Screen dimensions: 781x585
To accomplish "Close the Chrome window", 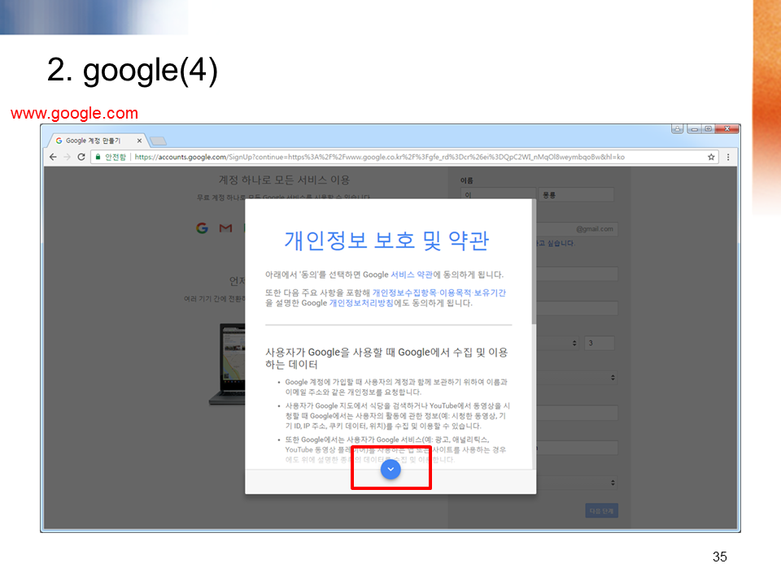I will 727,129.
